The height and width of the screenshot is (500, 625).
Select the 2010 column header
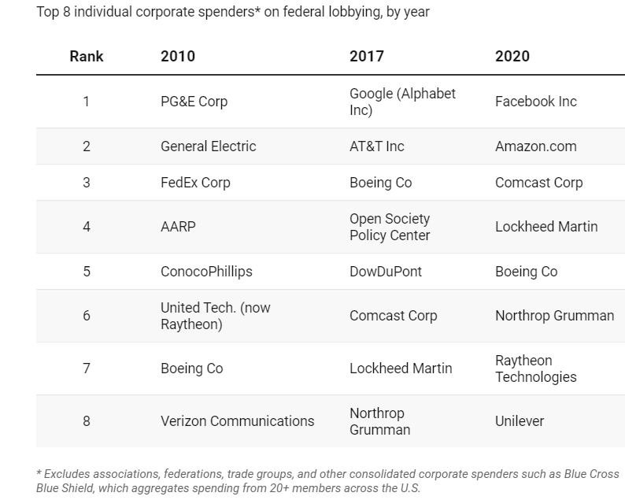point(178,56)
